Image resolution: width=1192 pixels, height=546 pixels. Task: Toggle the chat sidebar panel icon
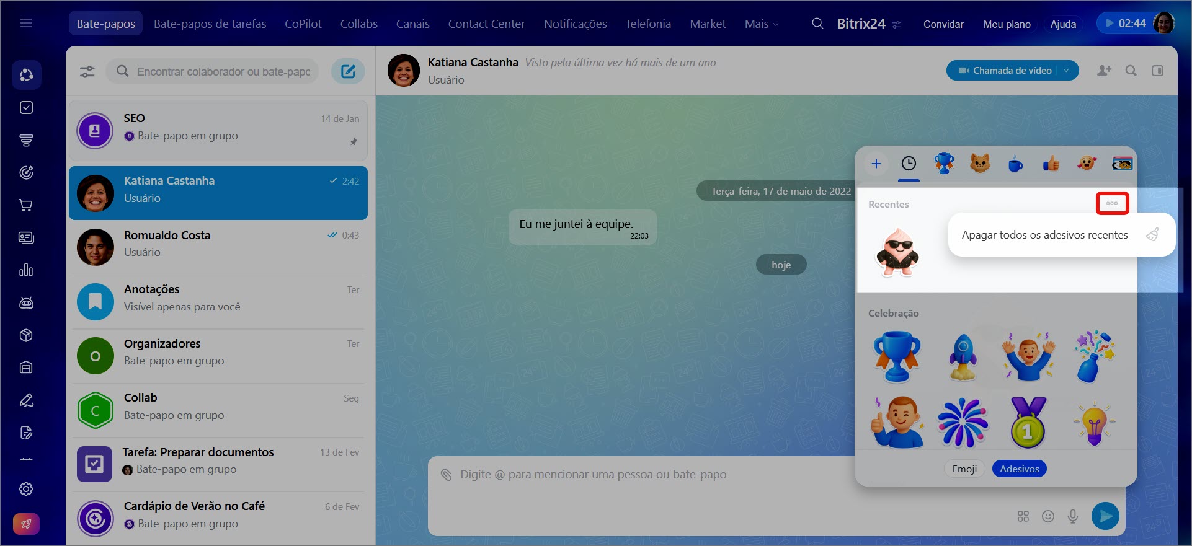tap(1157, 71)
